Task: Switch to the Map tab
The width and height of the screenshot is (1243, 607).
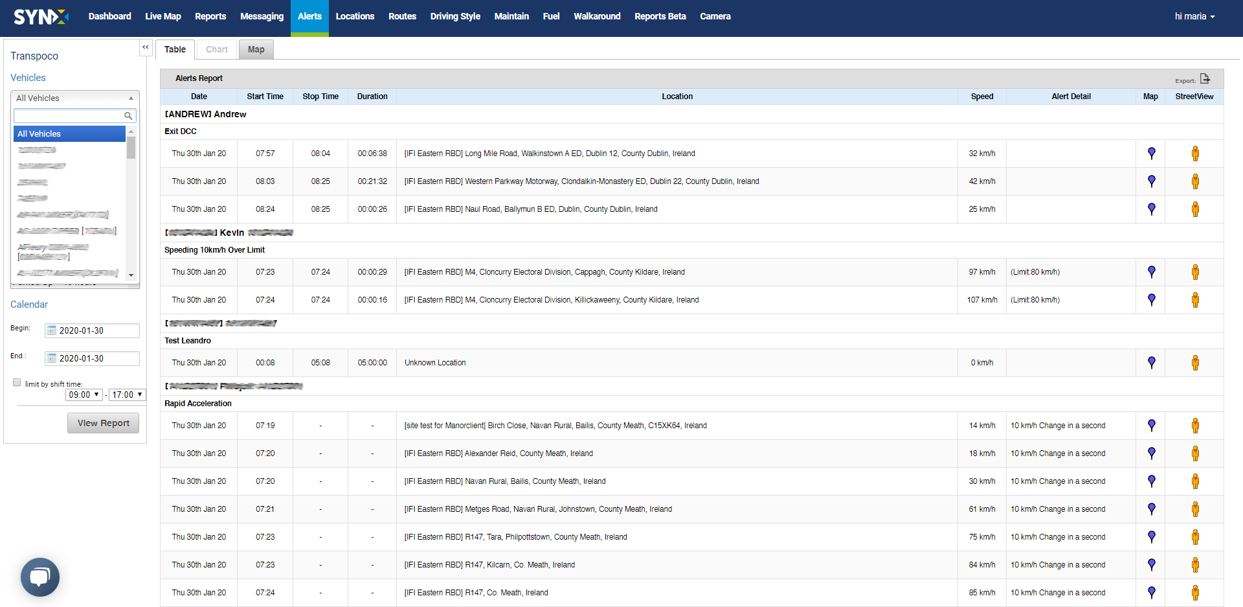Action: (256, 49)
